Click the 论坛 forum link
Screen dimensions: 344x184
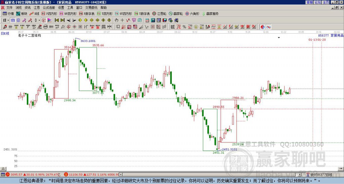(318, 2)
